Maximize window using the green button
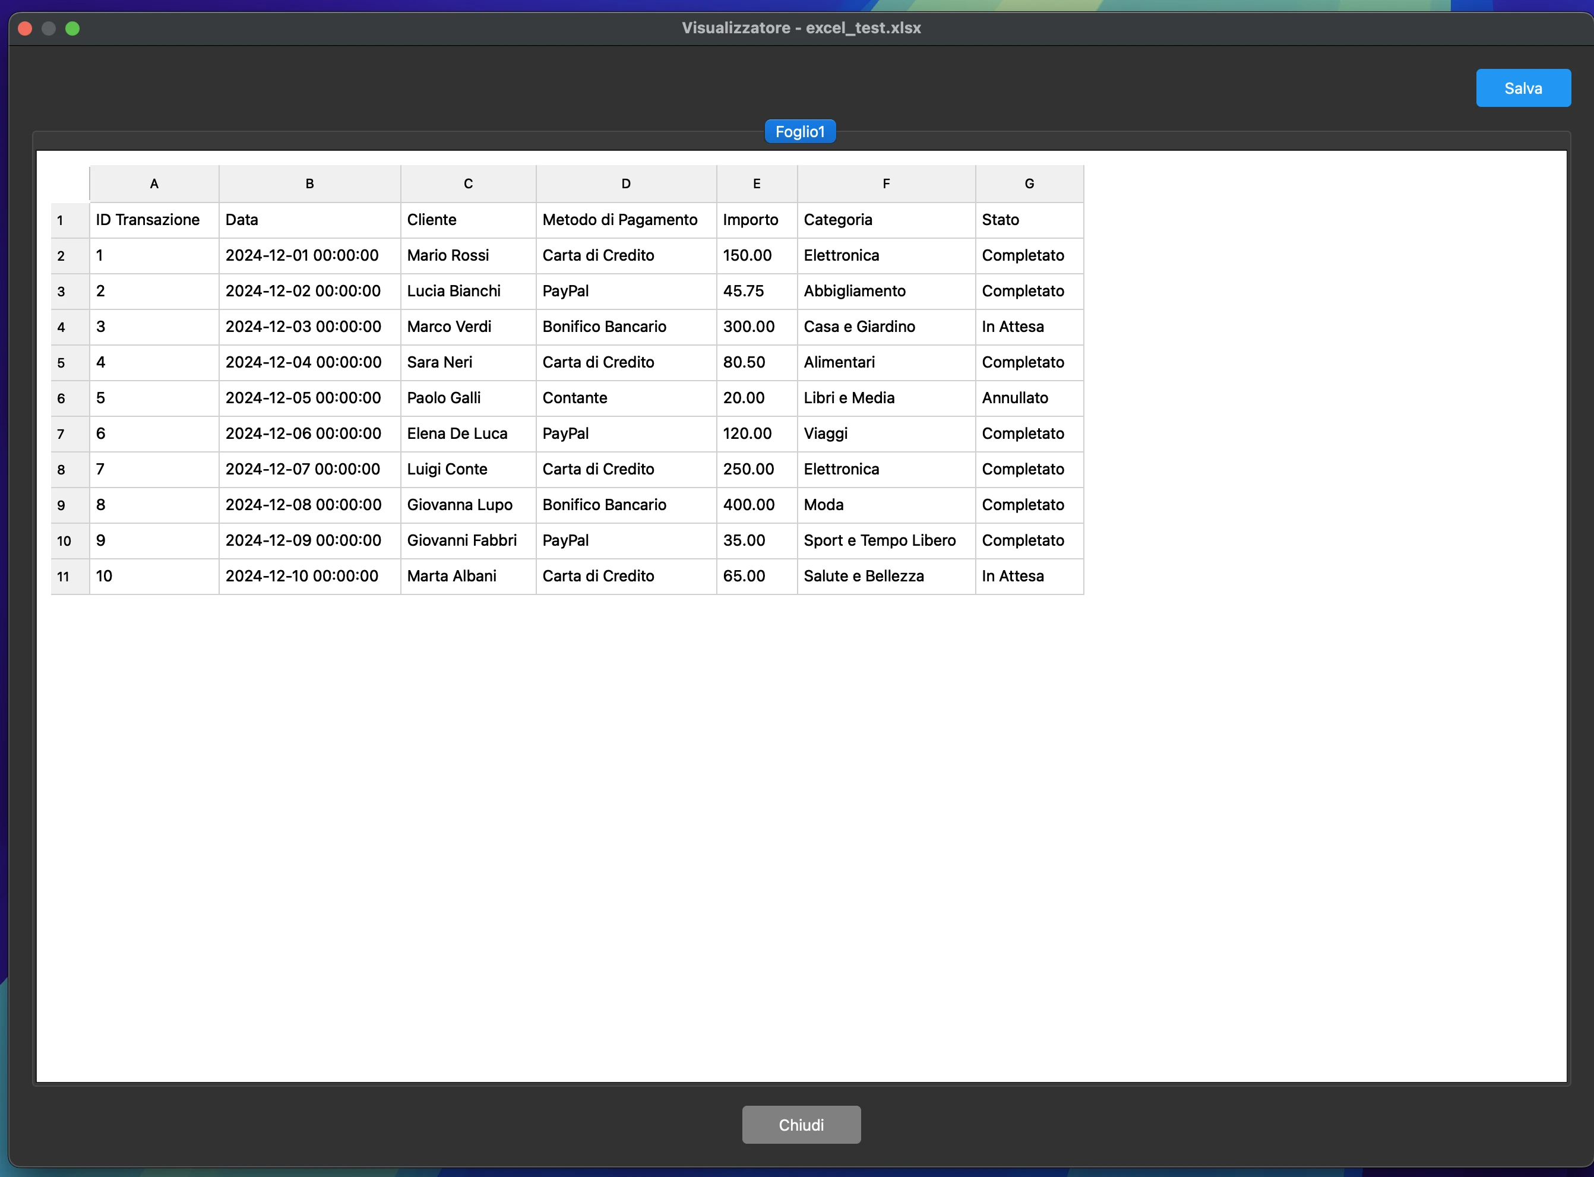 coord(72,29)
